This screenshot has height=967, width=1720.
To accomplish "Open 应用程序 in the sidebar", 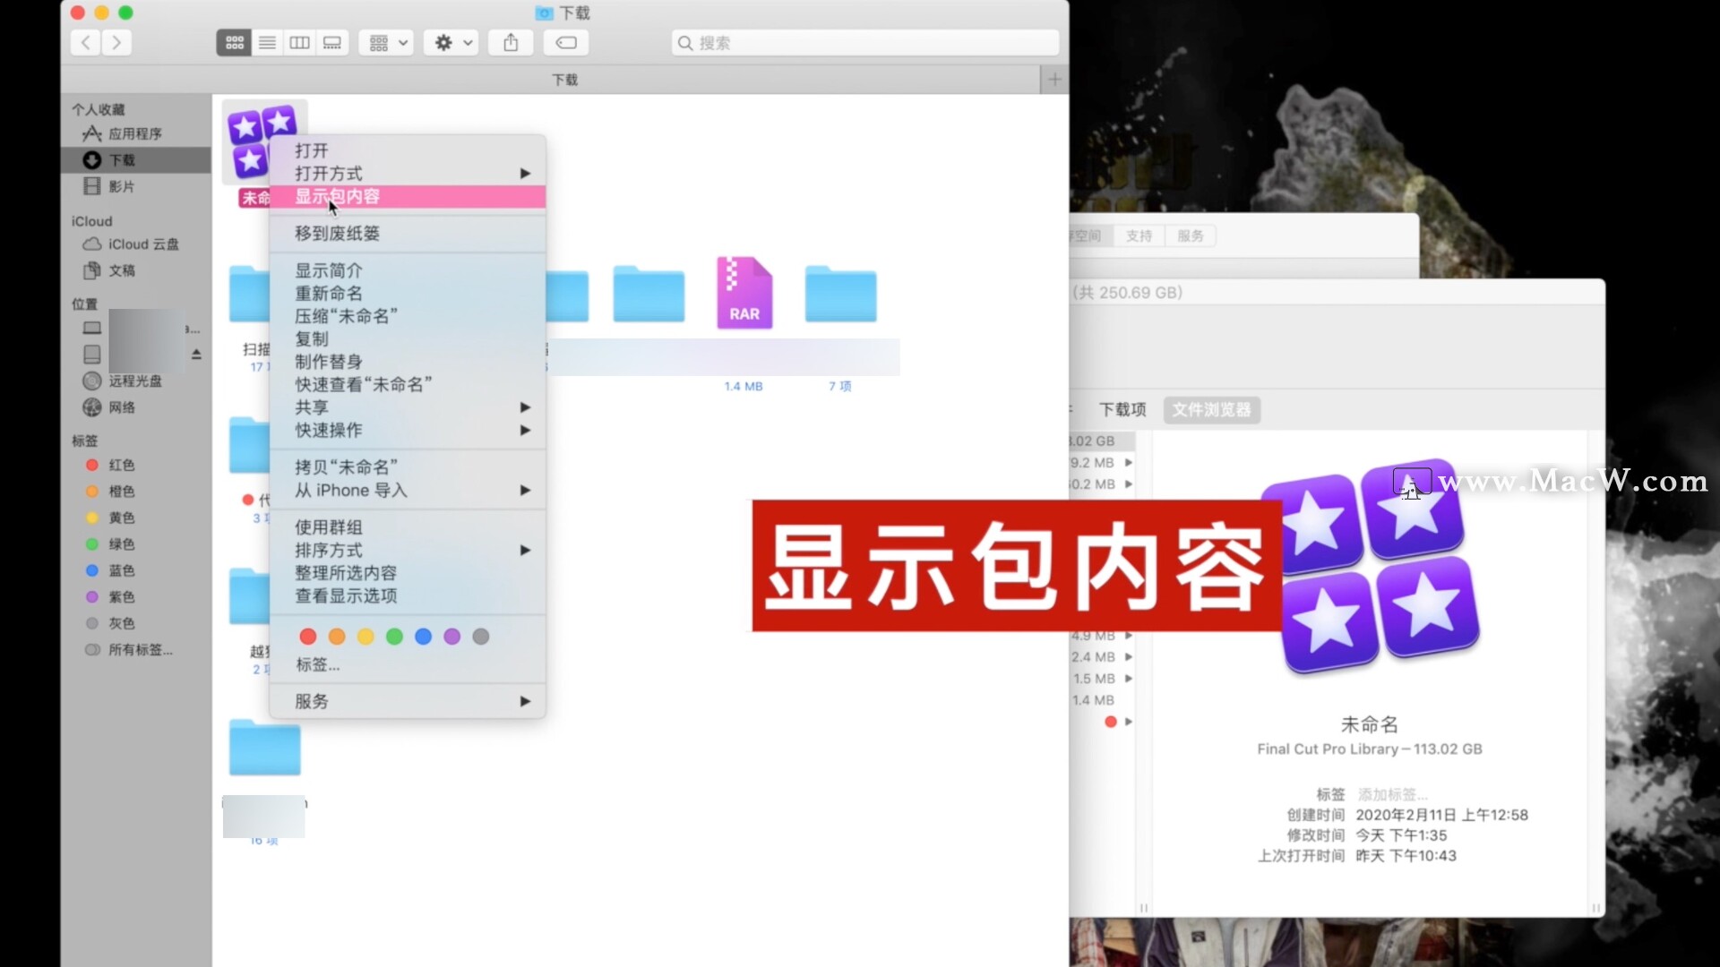I will pyautogui.click(x=134, y=133).
